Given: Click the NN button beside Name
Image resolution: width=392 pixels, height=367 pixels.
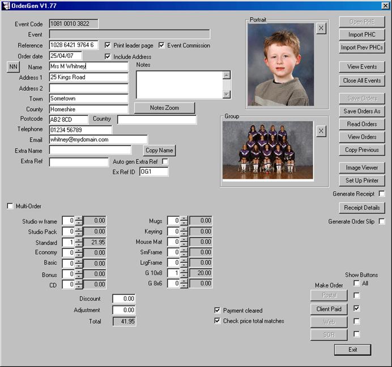Looking at the screenshot, I should [13, 67].
